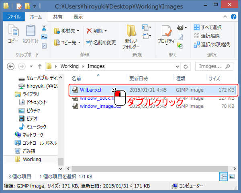Click the window_image.xcf file icon
Viewport: 241px width, 193px height.
pyautogui.click(x=75, y=106)
